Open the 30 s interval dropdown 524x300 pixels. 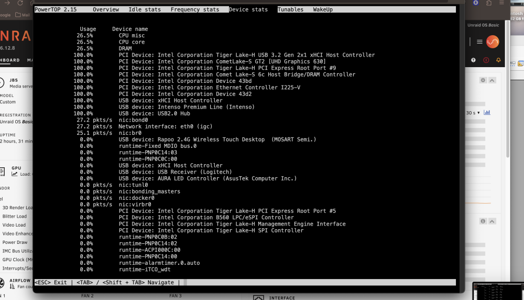pyautogui.click(x=473, y=113)
